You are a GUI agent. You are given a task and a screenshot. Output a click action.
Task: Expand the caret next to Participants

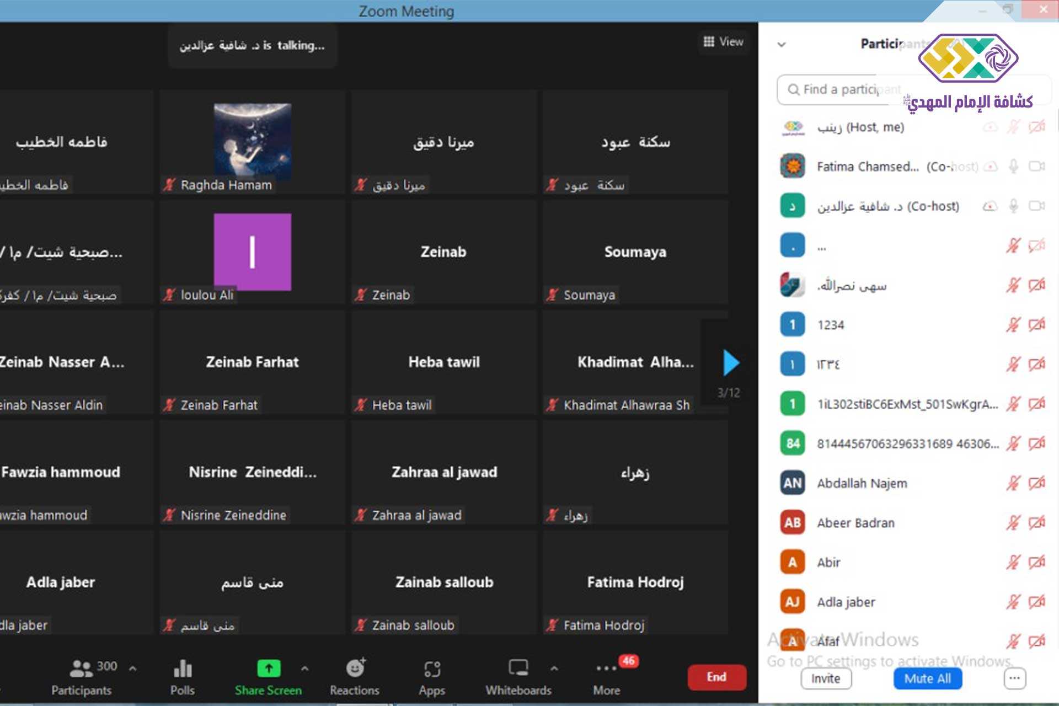point(132,668)
